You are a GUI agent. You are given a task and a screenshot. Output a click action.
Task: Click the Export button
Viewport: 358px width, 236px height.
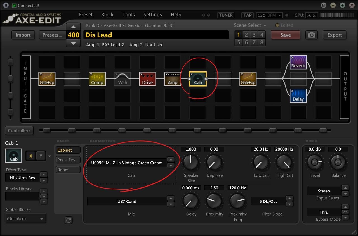[335, 35]
